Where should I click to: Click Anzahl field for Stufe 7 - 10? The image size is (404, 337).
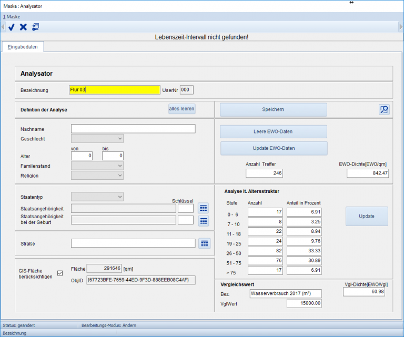265,222
